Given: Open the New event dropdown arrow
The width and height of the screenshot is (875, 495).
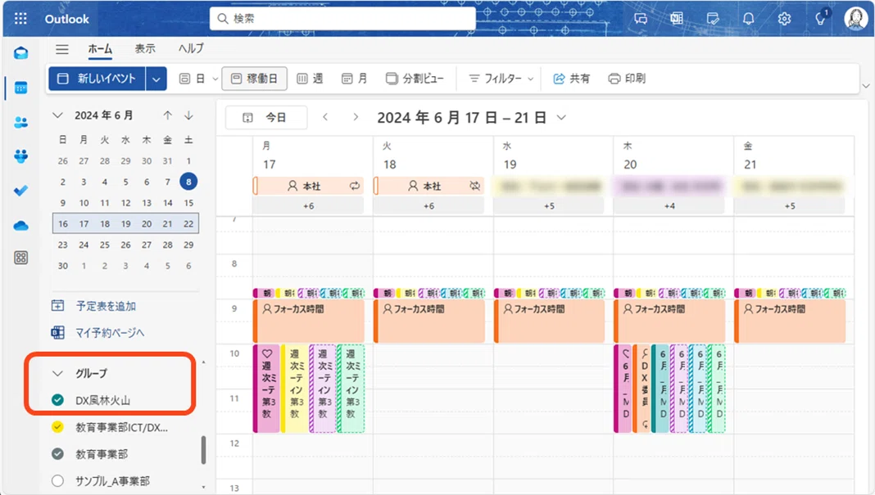Looking at the screenshot, I should (x=156, y=79).
